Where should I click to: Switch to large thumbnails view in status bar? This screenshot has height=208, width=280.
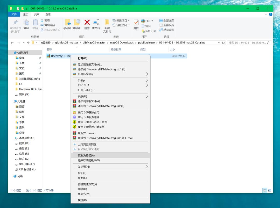(x=270, y=190)
